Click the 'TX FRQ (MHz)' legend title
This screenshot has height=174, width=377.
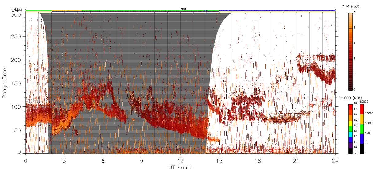(x=350, y=98)
